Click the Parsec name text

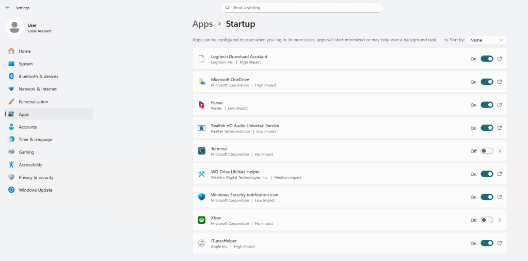(x=217, y=102)
